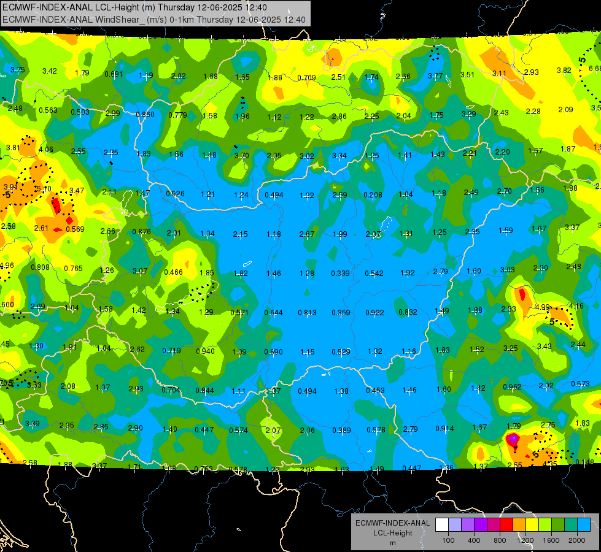This screenshot has width=601, height=552.
Task: Click the wind shear value 0.339
Action: coord(340,273)
